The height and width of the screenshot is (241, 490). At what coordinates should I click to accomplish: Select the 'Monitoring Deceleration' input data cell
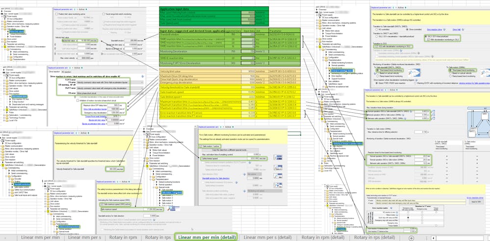(x=248, y=51)
